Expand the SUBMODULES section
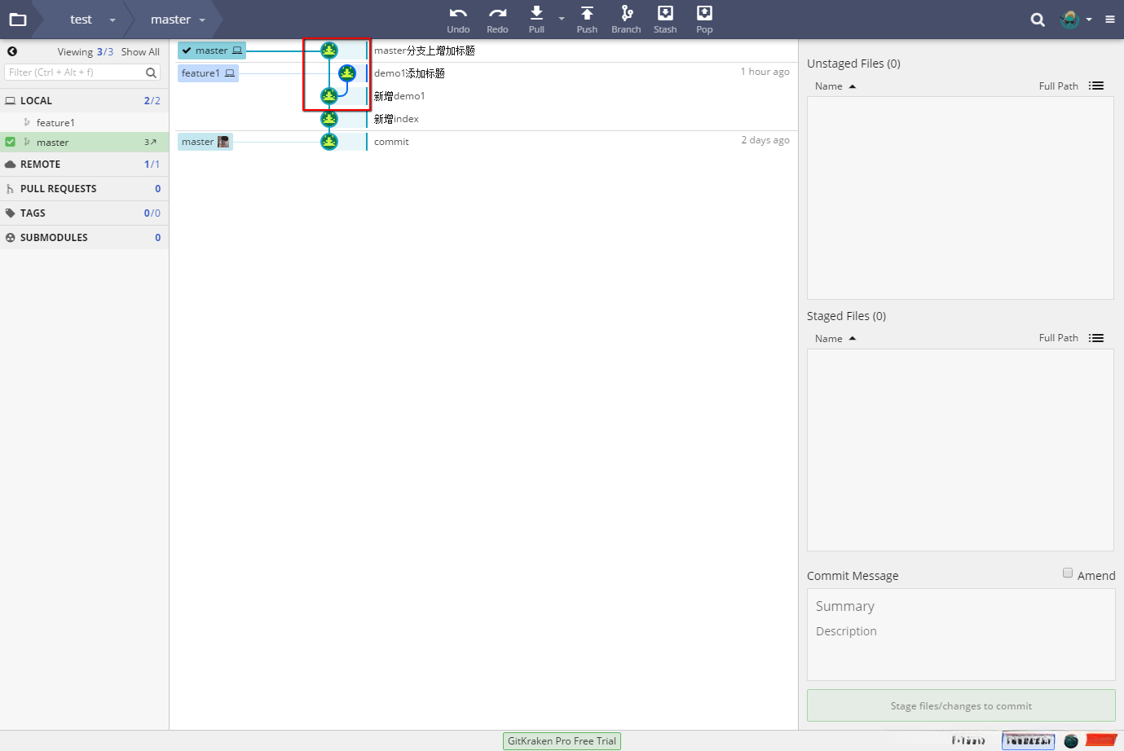Image resolution: width=1124 pixels, height=751 pixels. pos(85,237)
